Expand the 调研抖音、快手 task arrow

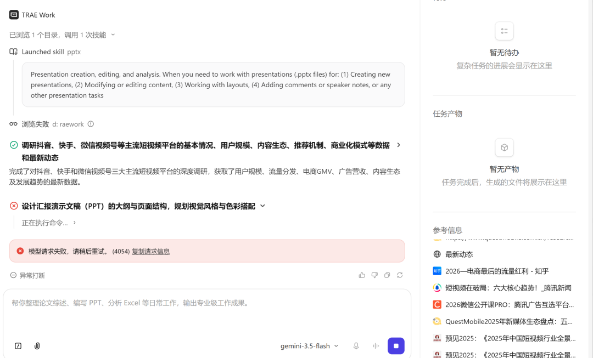click(x=398, y=145)
